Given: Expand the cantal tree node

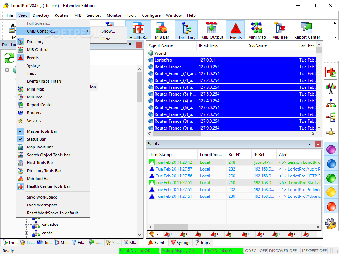Looking at the screenshot, I should (x=26, y=233).
